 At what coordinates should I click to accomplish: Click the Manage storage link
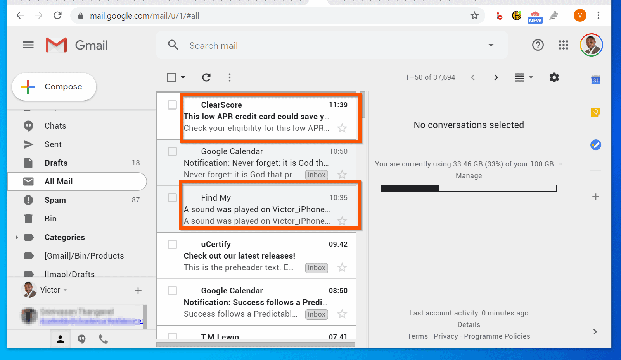click(469, 176)
